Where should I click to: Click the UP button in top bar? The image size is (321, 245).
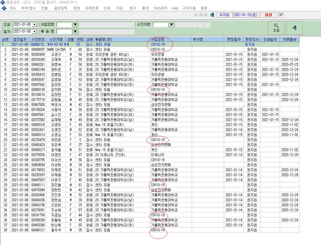pos(281,15)
